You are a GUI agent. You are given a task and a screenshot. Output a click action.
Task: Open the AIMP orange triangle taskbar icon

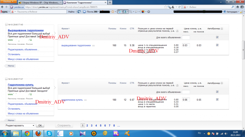[94, 134]
